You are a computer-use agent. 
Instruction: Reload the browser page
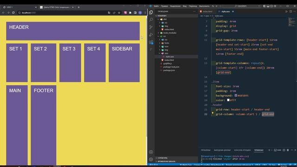point(13,13)
